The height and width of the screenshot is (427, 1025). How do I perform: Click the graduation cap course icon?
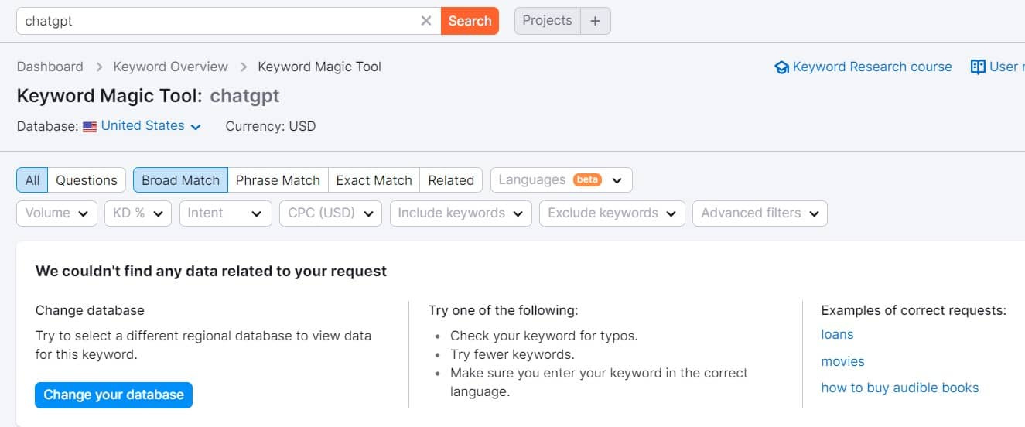pyautogui.click(x=781, y=67)
